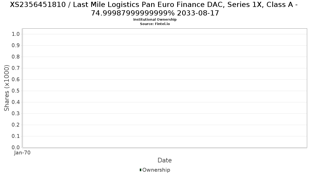Click the 0.8 y-axis tick label
Screen dimensions: 310x174
click(x=16, y=57)
